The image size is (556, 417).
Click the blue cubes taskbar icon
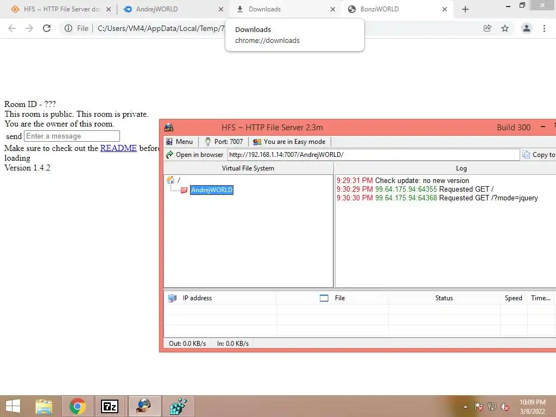click(178, 406)
